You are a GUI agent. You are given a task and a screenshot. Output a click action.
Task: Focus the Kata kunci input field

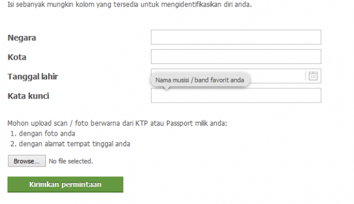[x=236, y=95]
